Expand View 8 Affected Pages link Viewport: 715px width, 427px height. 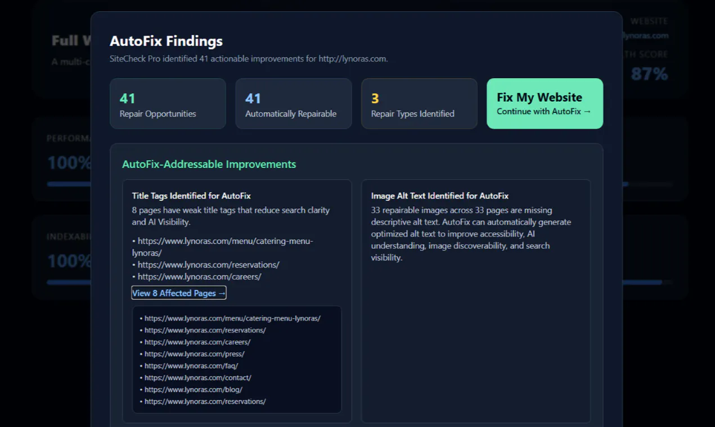coord(179,293)
